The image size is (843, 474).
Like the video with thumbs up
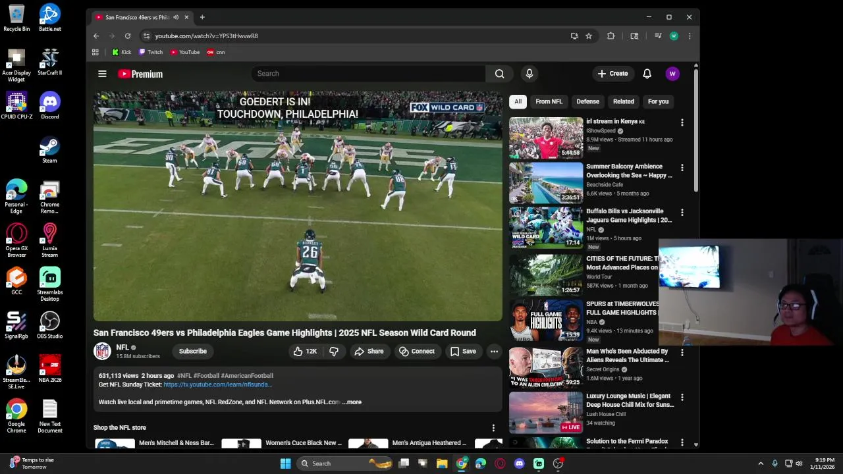(x=304, y=352)
